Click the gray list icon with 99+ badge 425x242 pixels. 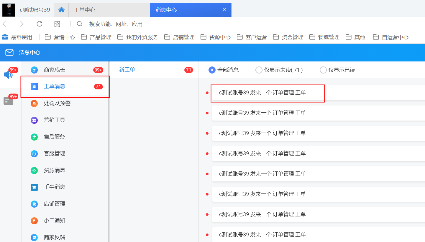[x=8, y=101]
